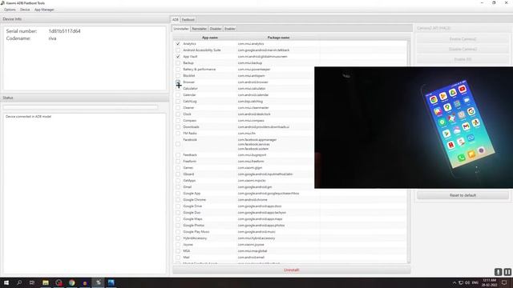Open Windows notification center icon
The image size is (513, 288).
[504, 282]
